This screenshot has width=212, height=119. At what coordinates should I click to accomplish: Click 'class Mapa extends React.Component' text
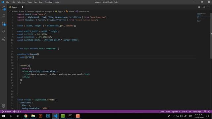[x=37, y=49]
